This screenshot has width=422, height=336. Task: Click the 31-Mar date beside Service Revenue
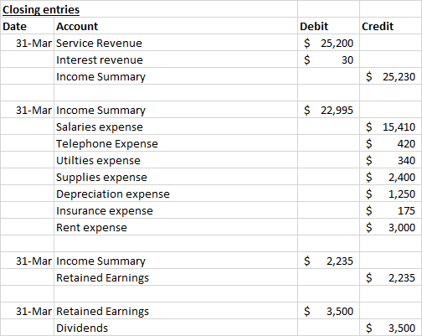28,43
